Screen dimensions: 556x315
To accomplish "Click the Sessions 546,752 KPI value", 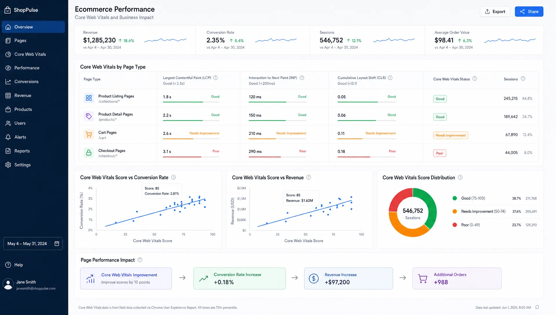I will (331, 40).
